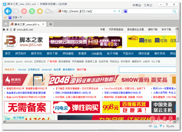
Task: Click the 景安快云 upgrade banner ad
Action: pyautogui.click(x=86, y=42)
